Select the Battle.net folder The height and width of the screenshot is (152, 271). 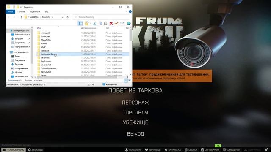pos(45,51)
